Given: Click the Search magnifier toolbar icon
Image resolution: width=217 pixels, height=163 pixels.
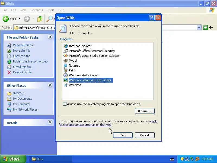Looking at the screenshot, I should [49, 19].
